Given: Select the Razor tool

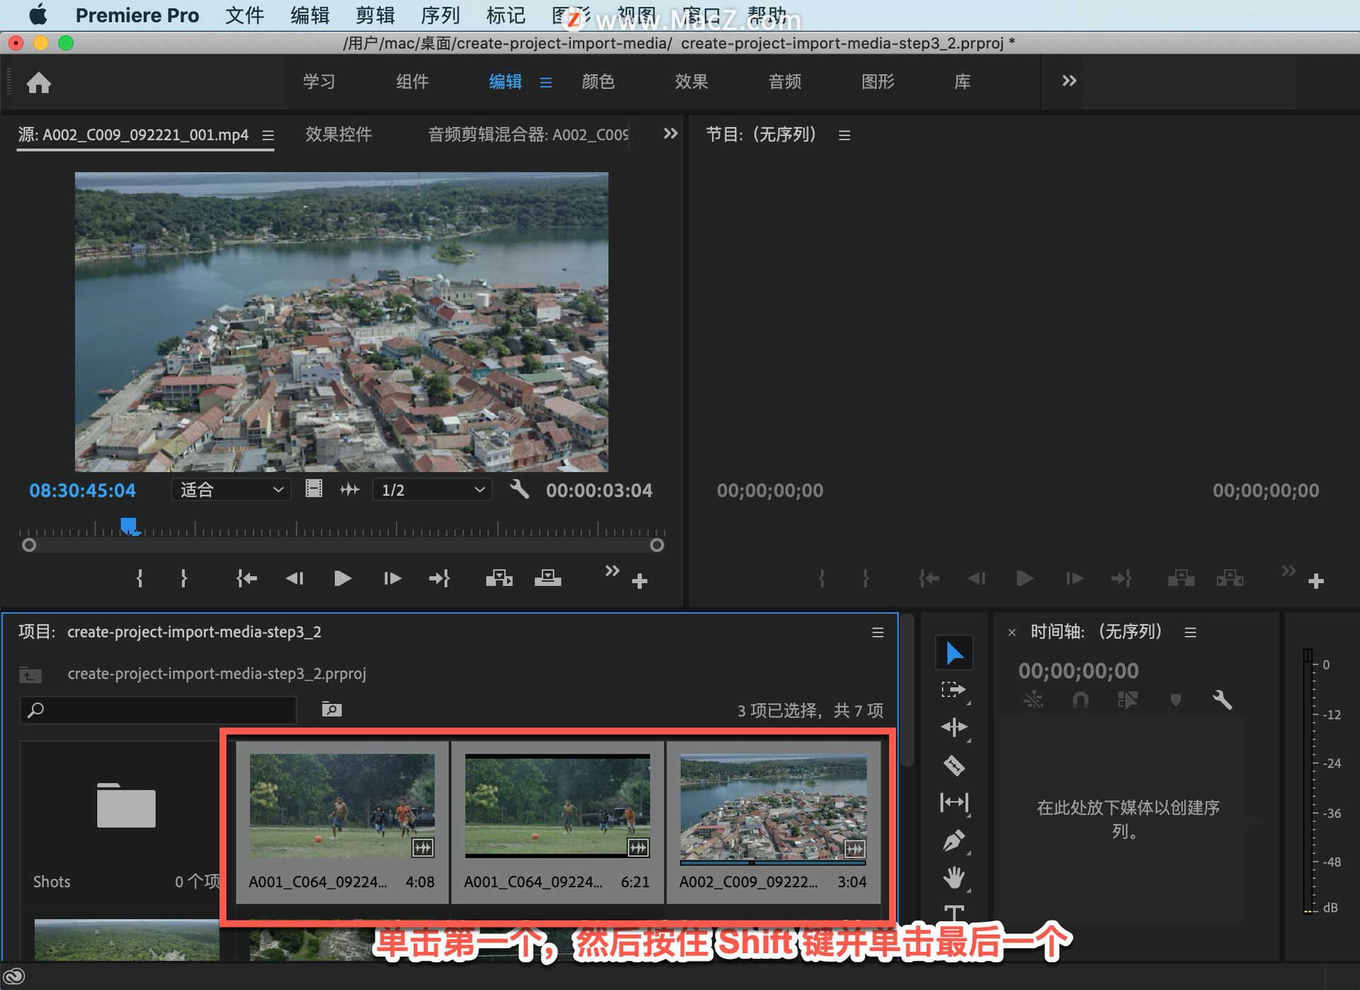Looking at the screenshot, I should pyautogui.click(x=954, y=765).
